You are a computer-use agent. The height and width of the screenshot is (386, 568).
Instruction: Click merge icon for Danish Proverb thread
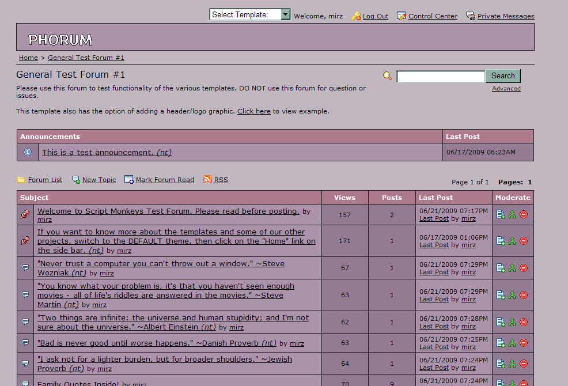[x=512, y=343]
